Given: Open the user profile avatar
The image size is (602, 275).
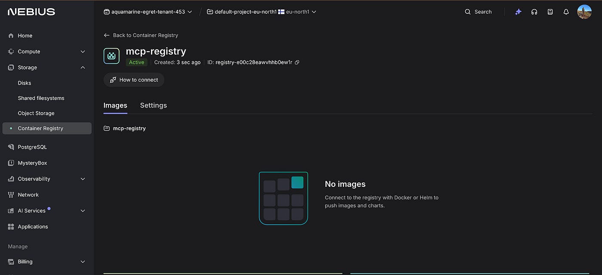Looking at the screenshot, I should [x=584, y=12].
